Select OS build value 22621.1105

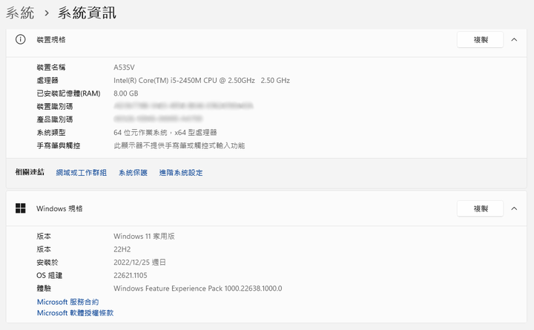131,276
